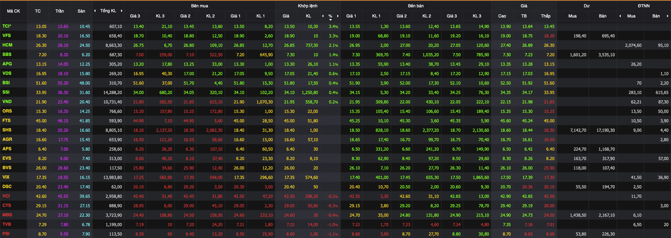
Task: Select the BSI stock symbol
Action: coord(6,83)
